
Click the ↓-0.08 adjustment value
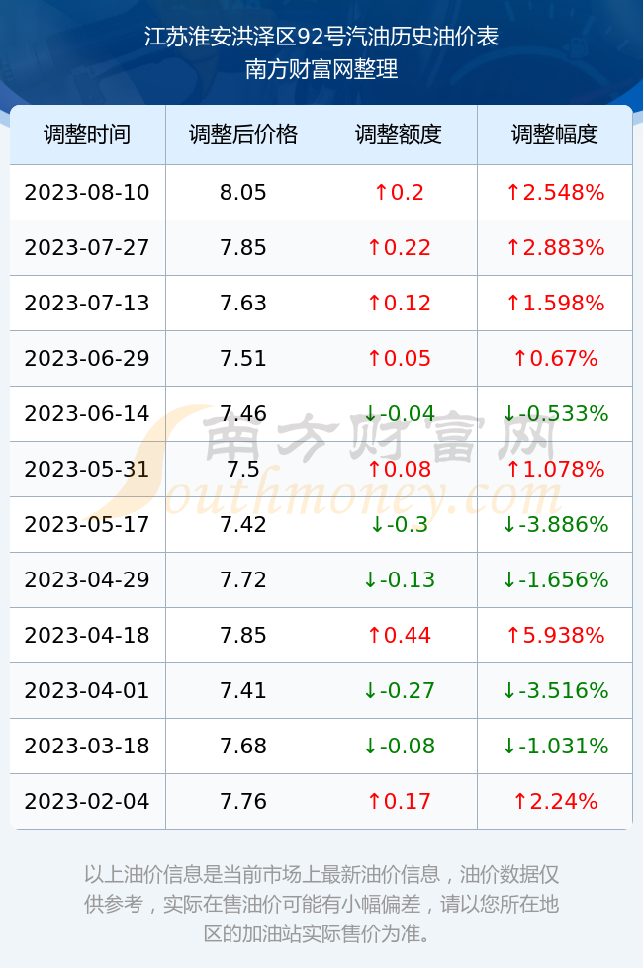(399, 746)
